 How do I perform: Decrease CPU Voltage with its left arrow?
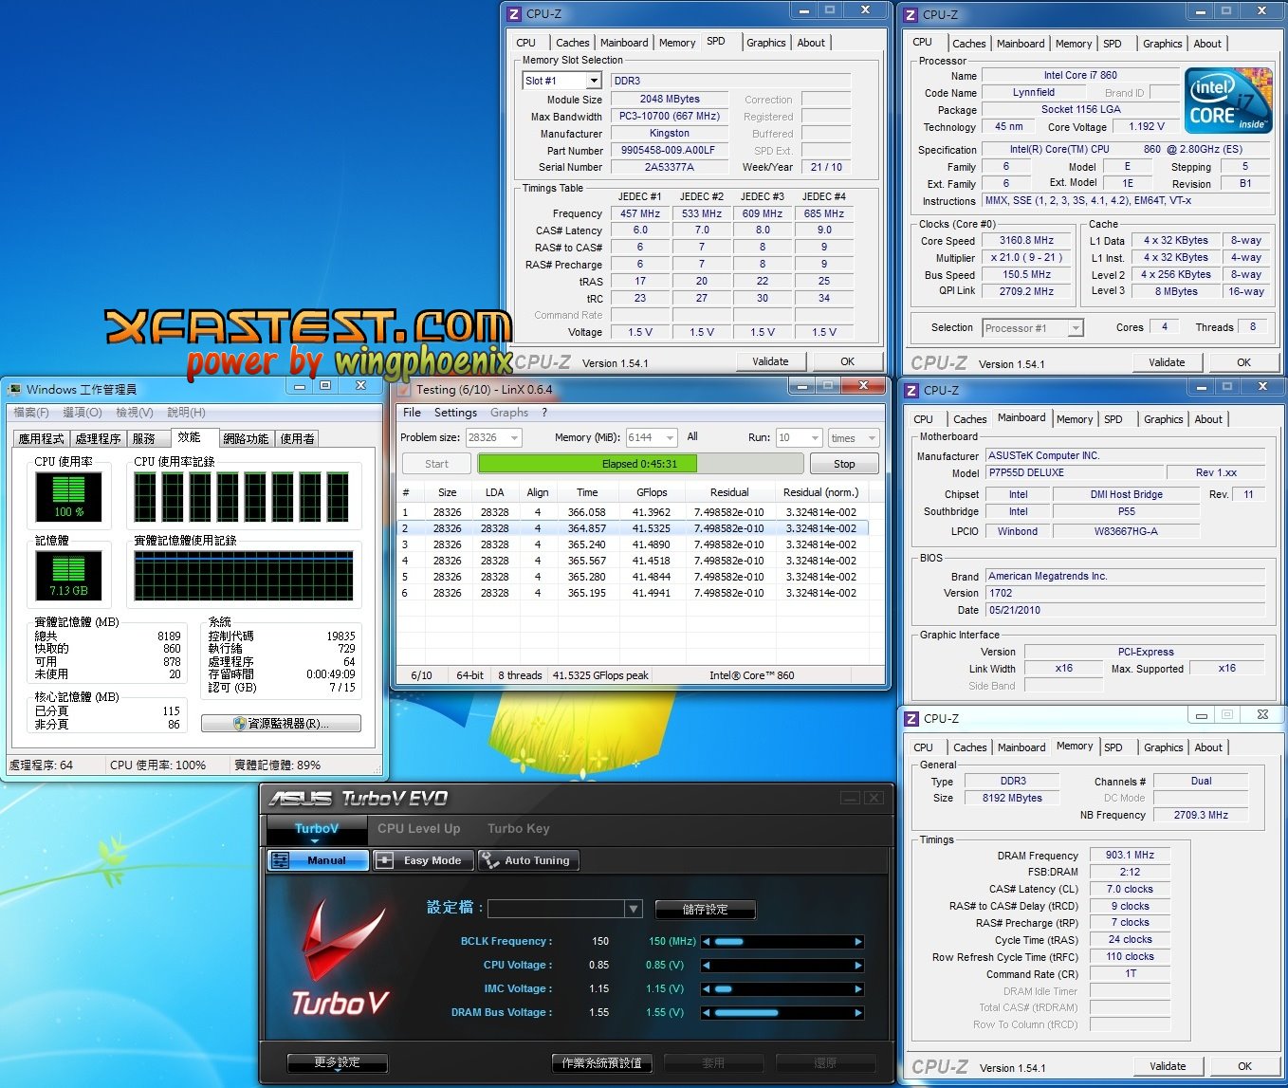coord(706,966)
